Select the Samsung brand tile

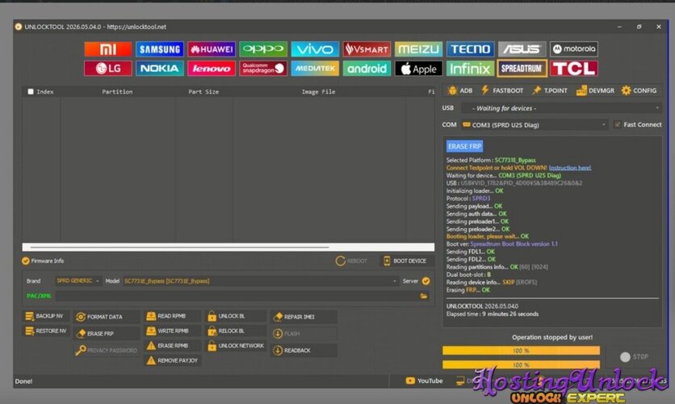[160, 49]
